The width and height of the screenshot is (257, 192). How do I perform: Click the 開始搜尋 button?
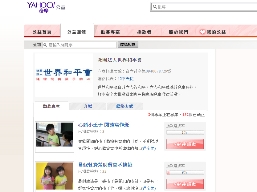tap(128, 45)
